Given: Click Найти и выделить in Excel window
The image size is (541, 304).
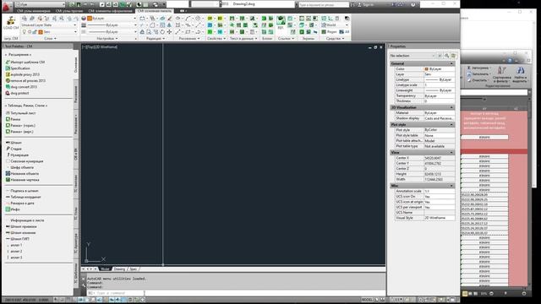Looking at the screenshot, I should (520, 74).
